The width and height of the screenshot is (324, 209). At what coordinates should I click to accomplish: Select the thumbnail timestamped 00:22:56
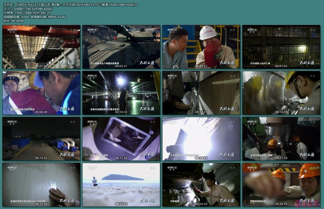41,185
